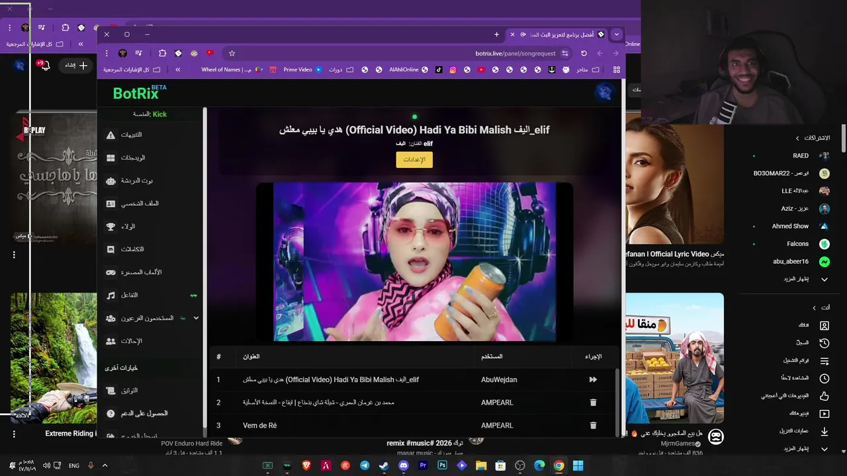The width and height of the screenshot is (847, 476).
Task: Open السجل history in YouTube sidebar
Action: [x=813, y=343]
